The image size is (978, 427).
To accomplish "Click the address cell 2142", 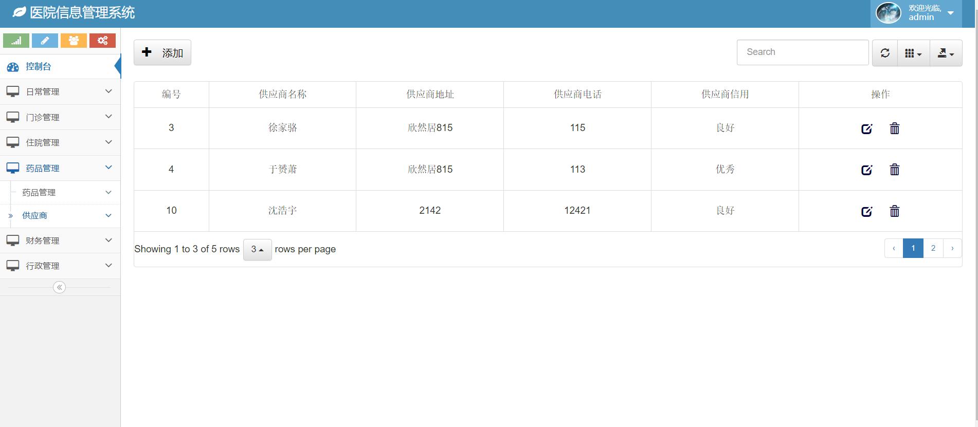I will click(x=430, y=211).
